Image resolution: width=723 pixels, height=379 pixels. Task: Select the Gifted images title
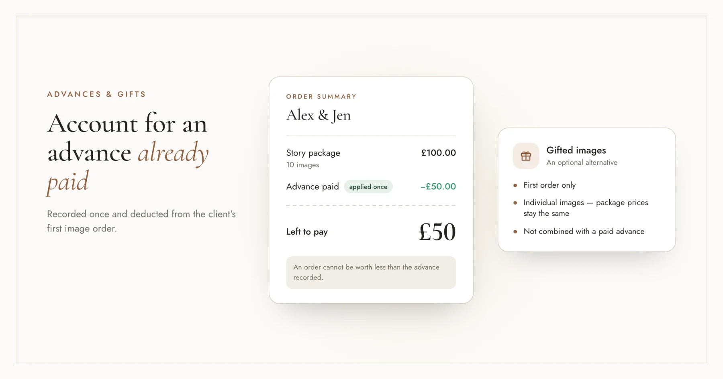point(576,150)
